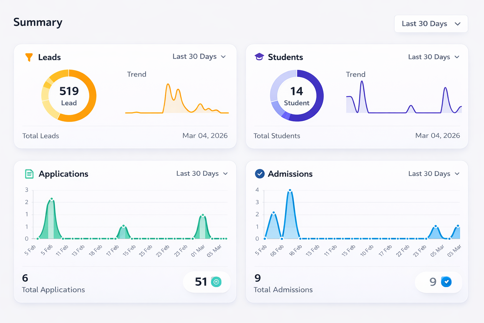Open the Admissions card period dropdown

[x=434, y=174]
